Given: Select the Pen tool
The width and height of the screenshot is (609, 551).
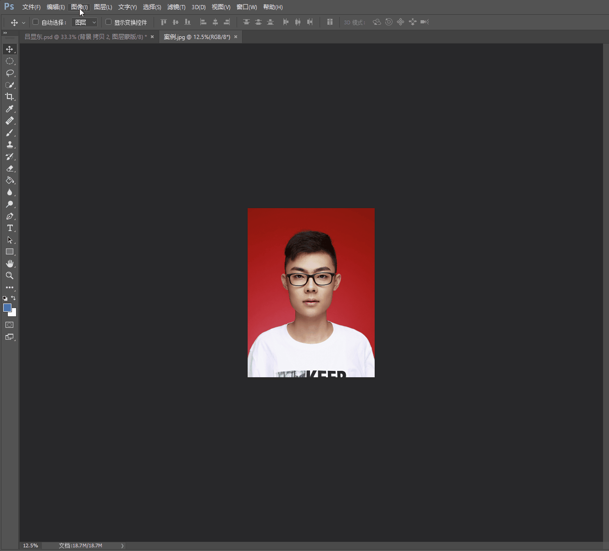Looking at the screenshot, I should pyautogui.click(x=10, y=216).
